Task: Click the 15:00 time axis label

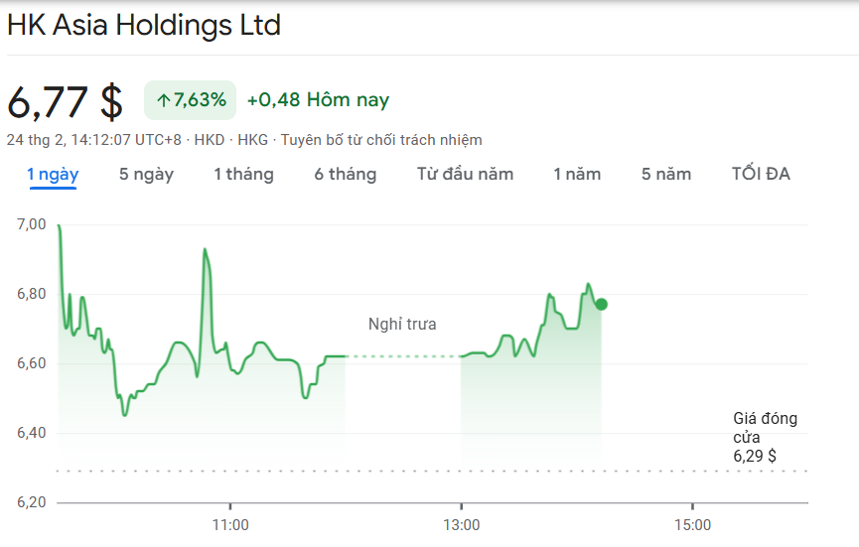Action: coord(693,525)
